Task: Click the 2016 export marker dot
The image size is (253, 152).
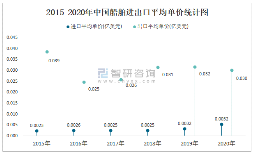Action: [84, 82]
